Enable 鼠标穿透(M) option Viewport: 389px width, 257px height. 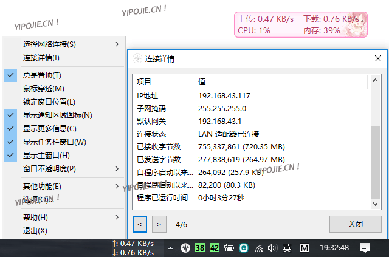[64, 89]
